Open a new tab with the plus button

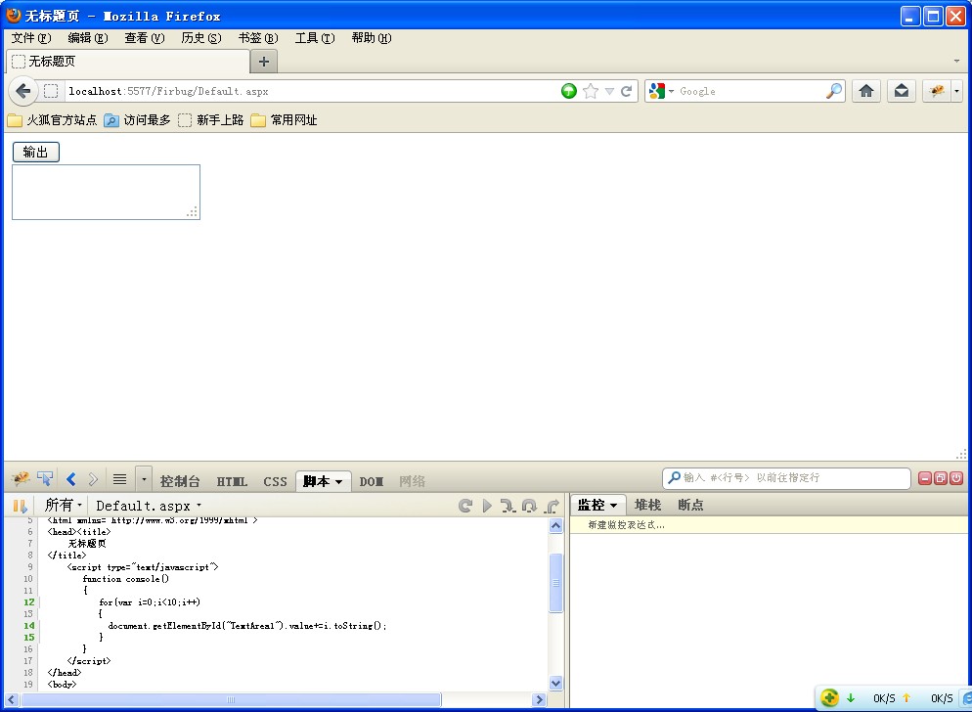coord(263,62)
